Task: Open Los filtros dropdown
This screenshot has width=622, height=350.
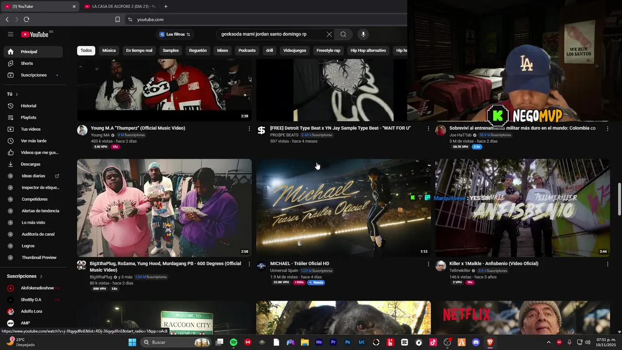Action: (175, 34)
